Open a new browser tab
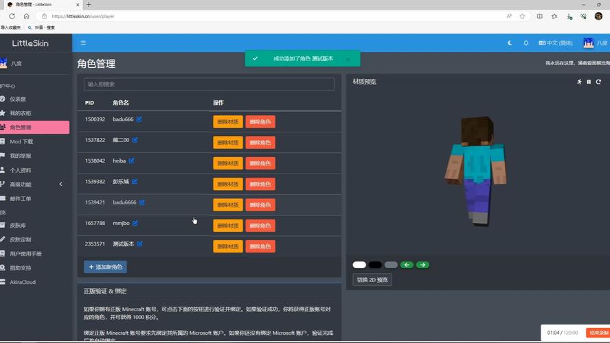The image size is (610, 343). pos(89,5)
